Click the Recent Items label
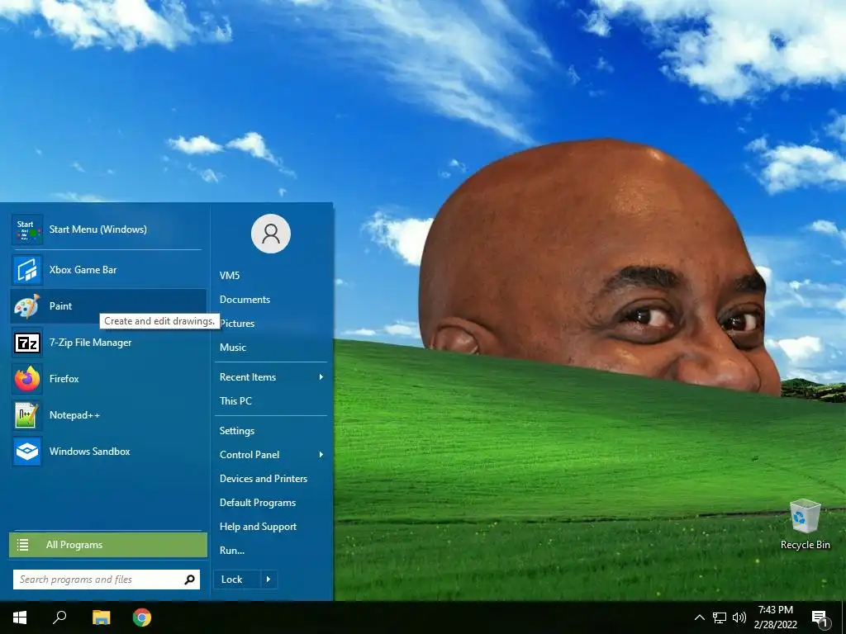846x634 pixels. [x=248, y=377]
